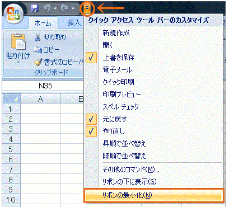Click cell A3 in the worksheet

coord(40,129)
